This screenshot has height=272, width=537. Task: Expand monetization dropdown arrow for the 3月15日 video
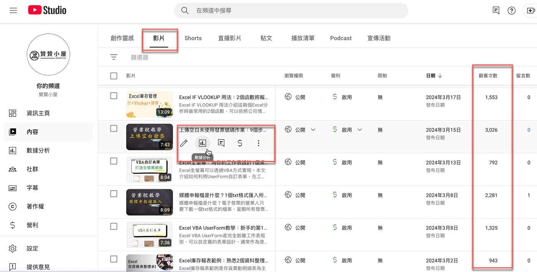360,130
